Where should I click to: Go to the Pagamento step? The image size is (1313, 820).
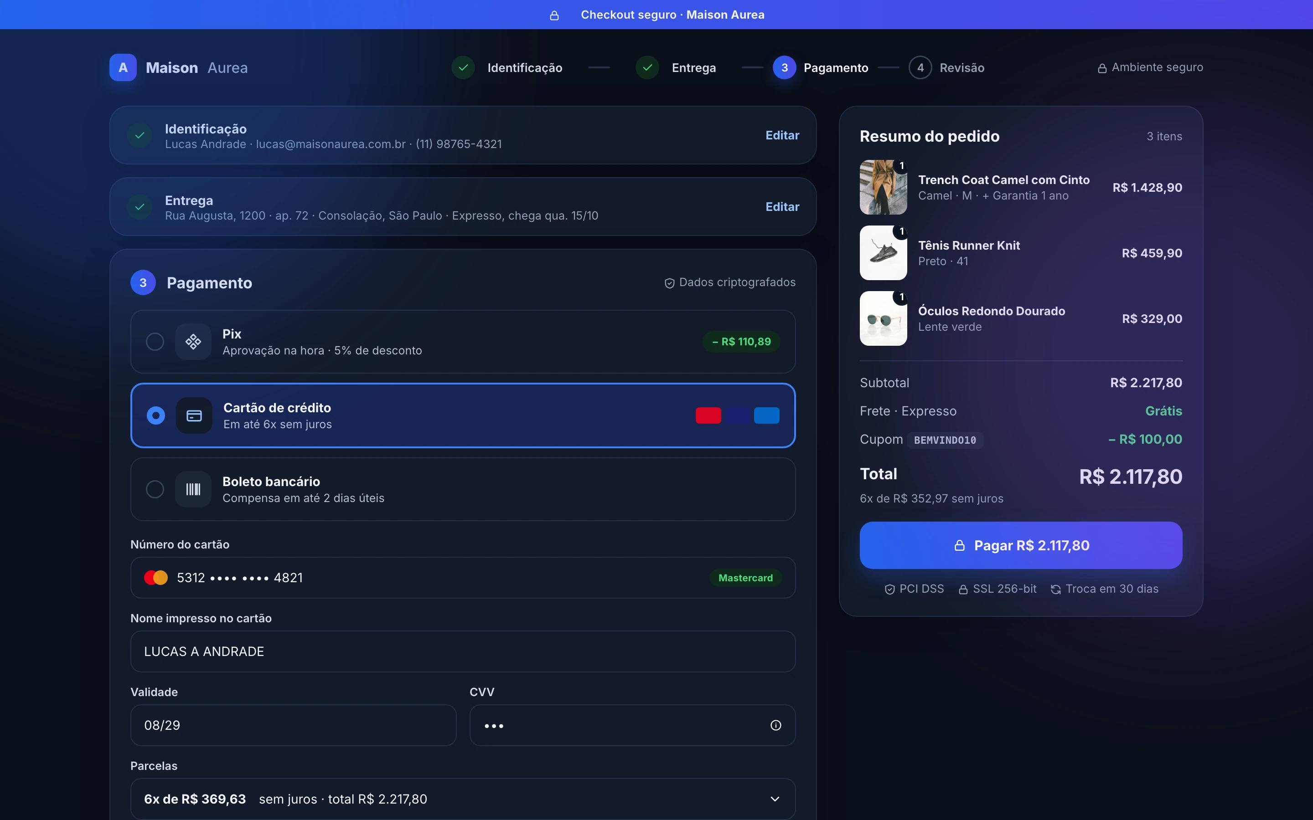point(820,68)
